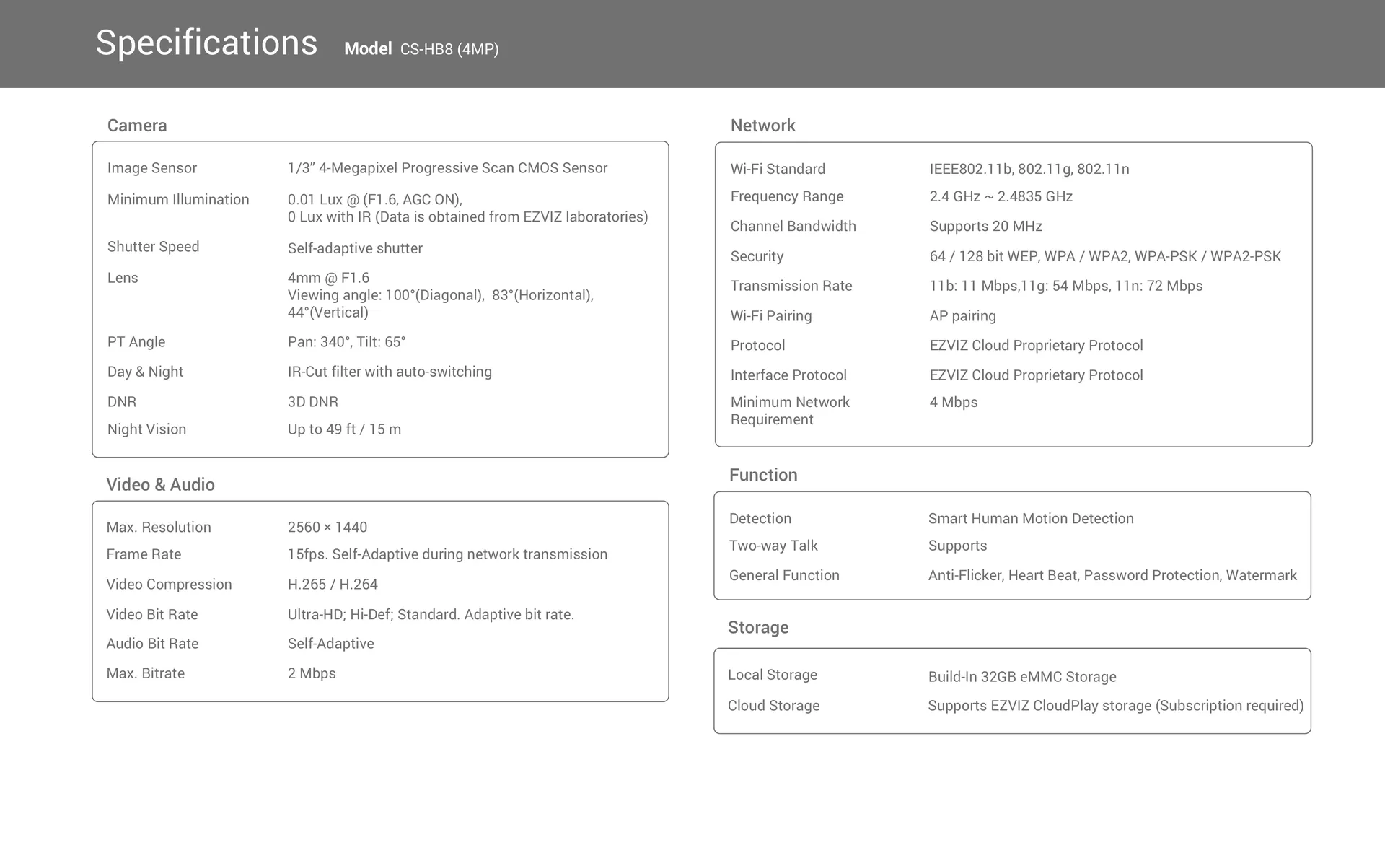Click the Specifications page heading

coord(206,43)
